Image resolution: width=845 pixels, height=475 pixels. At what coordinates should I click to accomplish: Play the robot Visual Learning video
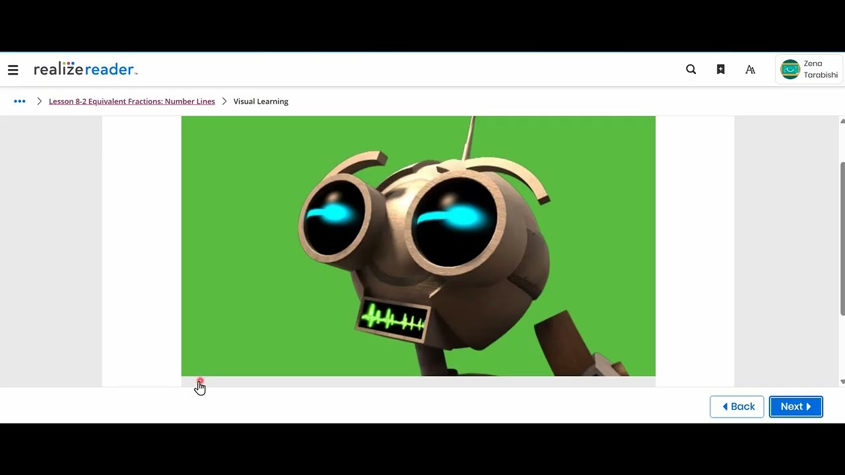click(x=419, y=246)
